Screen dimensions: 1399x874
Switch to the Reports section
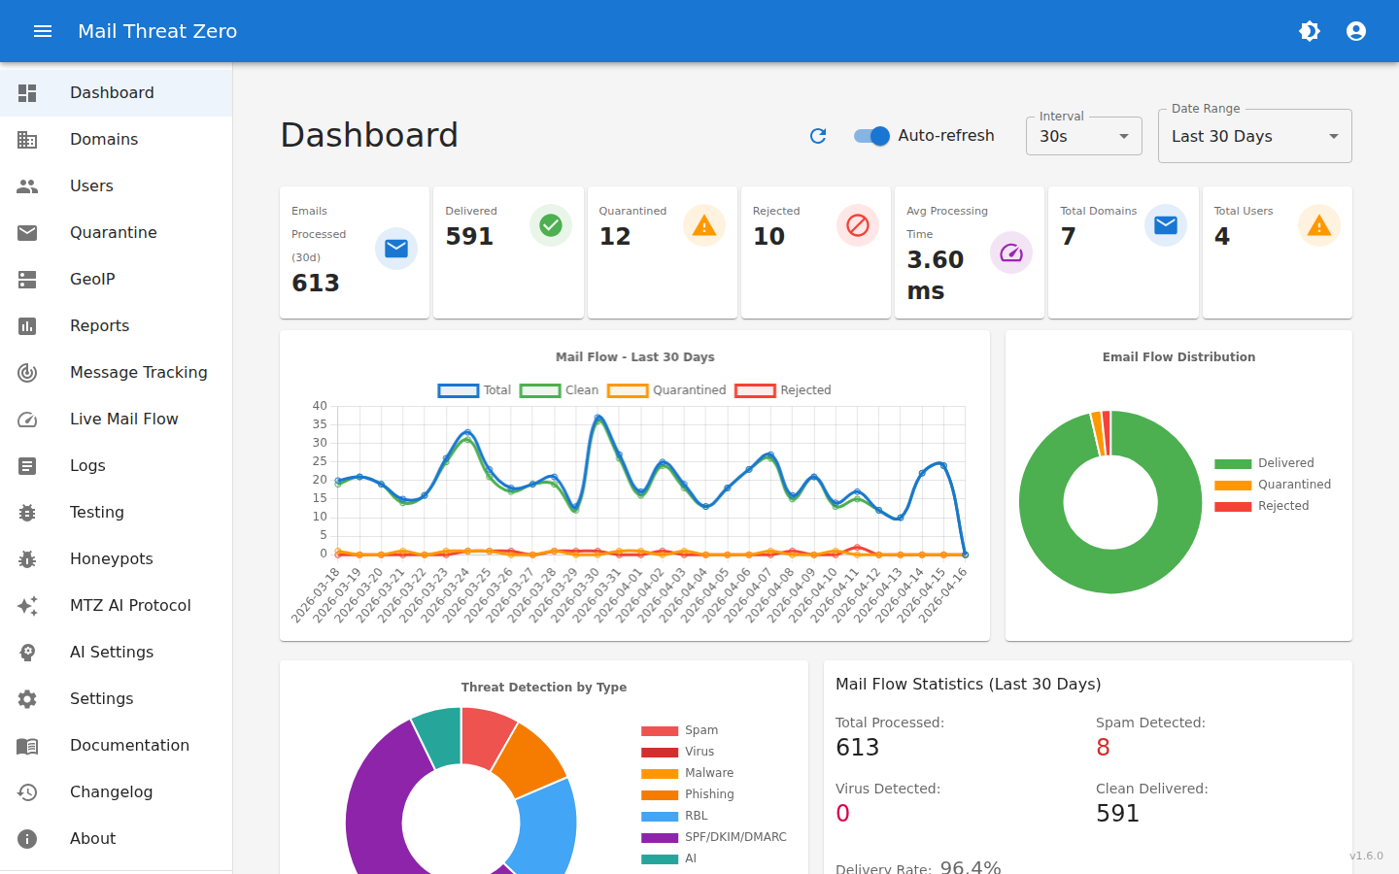[97, 325]
